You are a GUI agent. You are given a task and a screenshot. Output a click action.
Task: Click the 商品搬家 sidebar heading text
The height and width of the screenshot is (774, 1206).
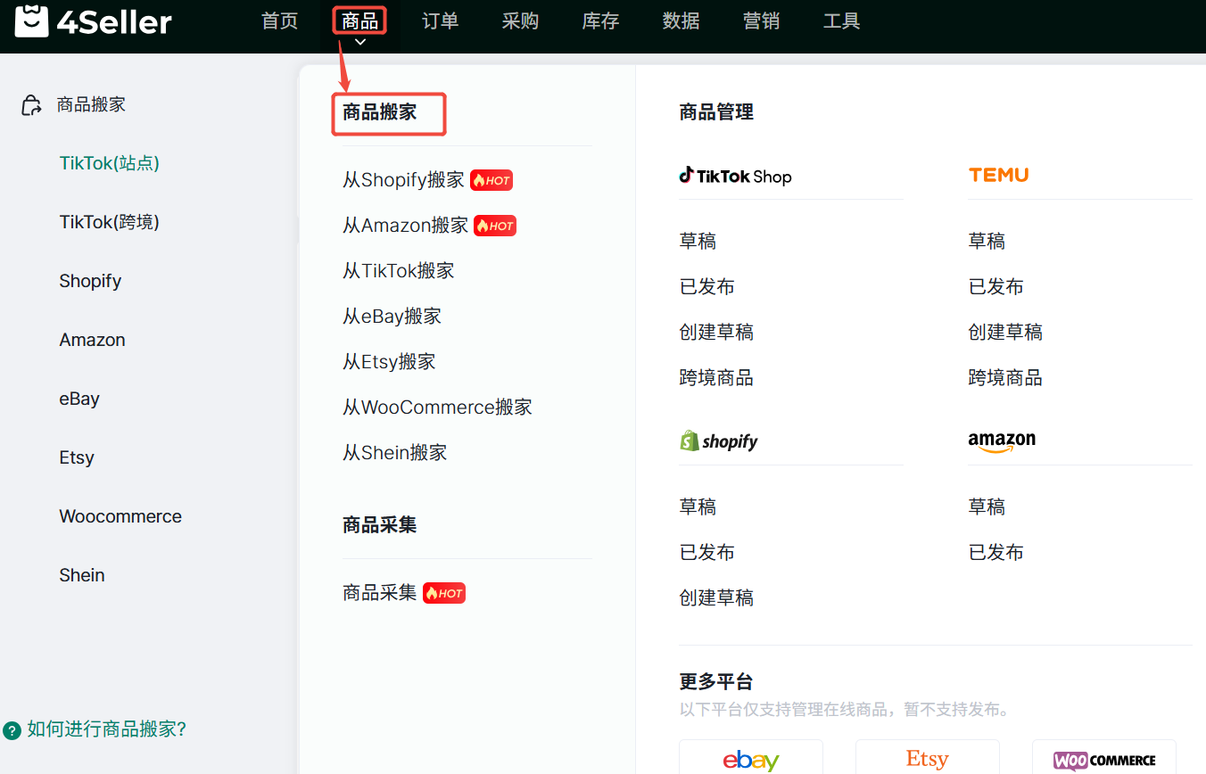(91, 104)
